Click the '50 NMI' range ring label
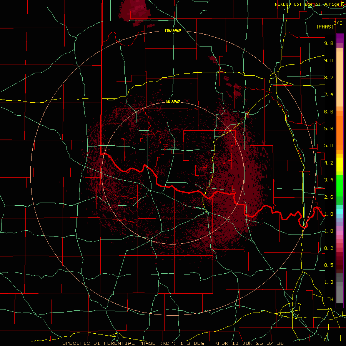 coord(173,101)
